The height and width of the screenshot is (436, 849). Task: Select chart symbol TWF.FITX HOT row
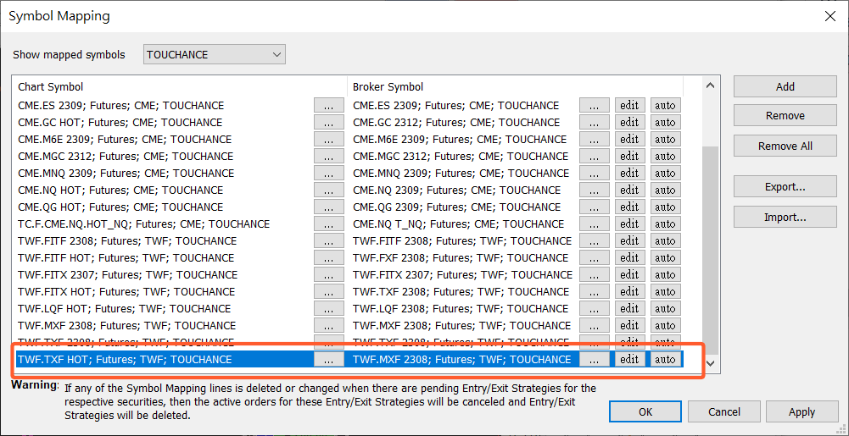(126, 292)
